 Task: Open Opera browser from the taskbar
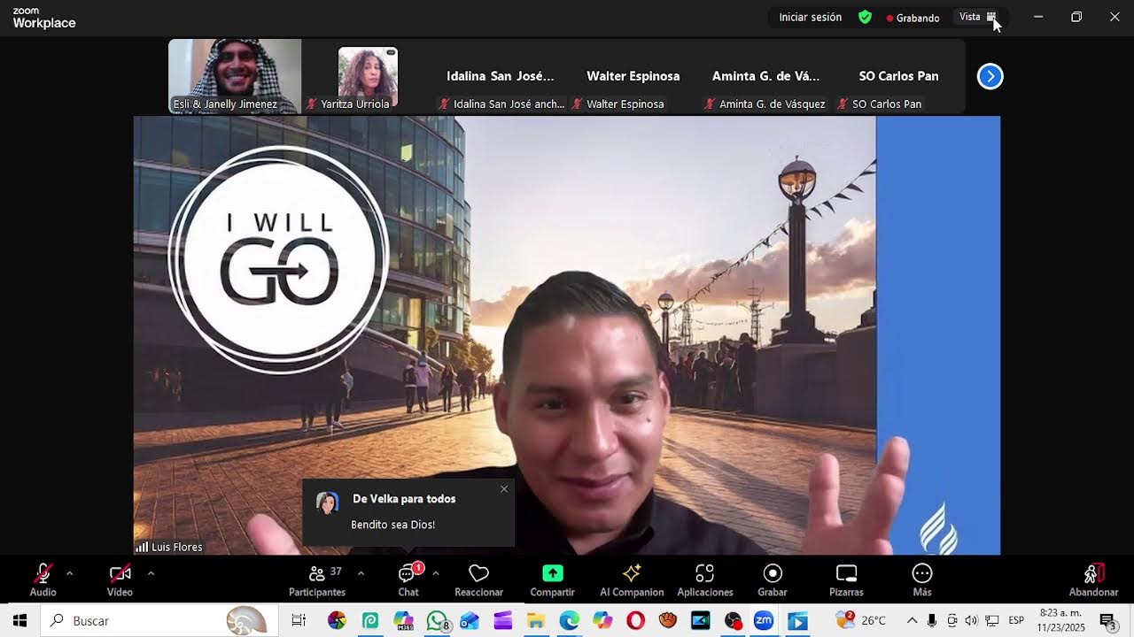point(635,621)
